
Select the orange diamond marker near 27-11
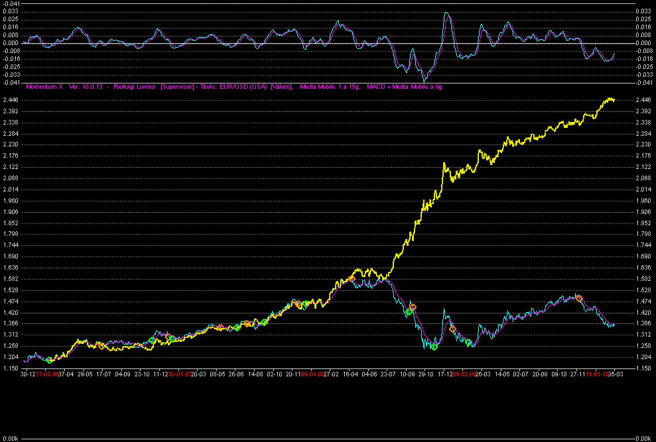click(579, 298)
